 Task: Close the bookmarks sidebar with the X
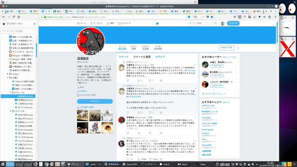(x=34, y=24)
